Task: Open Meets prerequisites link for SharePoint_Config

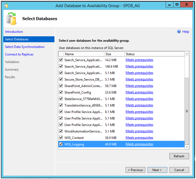Action: click(x=140, y=92)
